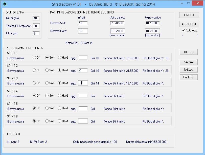The width and height of the screenshot is (205, 155).
Task: Edit Gomma Soft n° giri field
Action: (x=83, y=23)
